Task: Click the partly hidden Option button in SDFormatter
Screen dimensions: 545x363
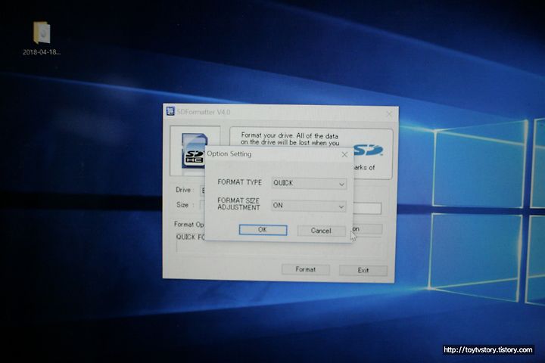Action: click(x=367, y=229)
